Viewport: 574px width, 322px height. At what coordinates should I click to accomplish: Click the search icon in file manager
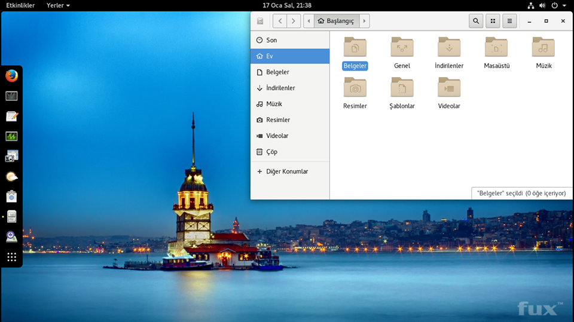click(476, 21)
